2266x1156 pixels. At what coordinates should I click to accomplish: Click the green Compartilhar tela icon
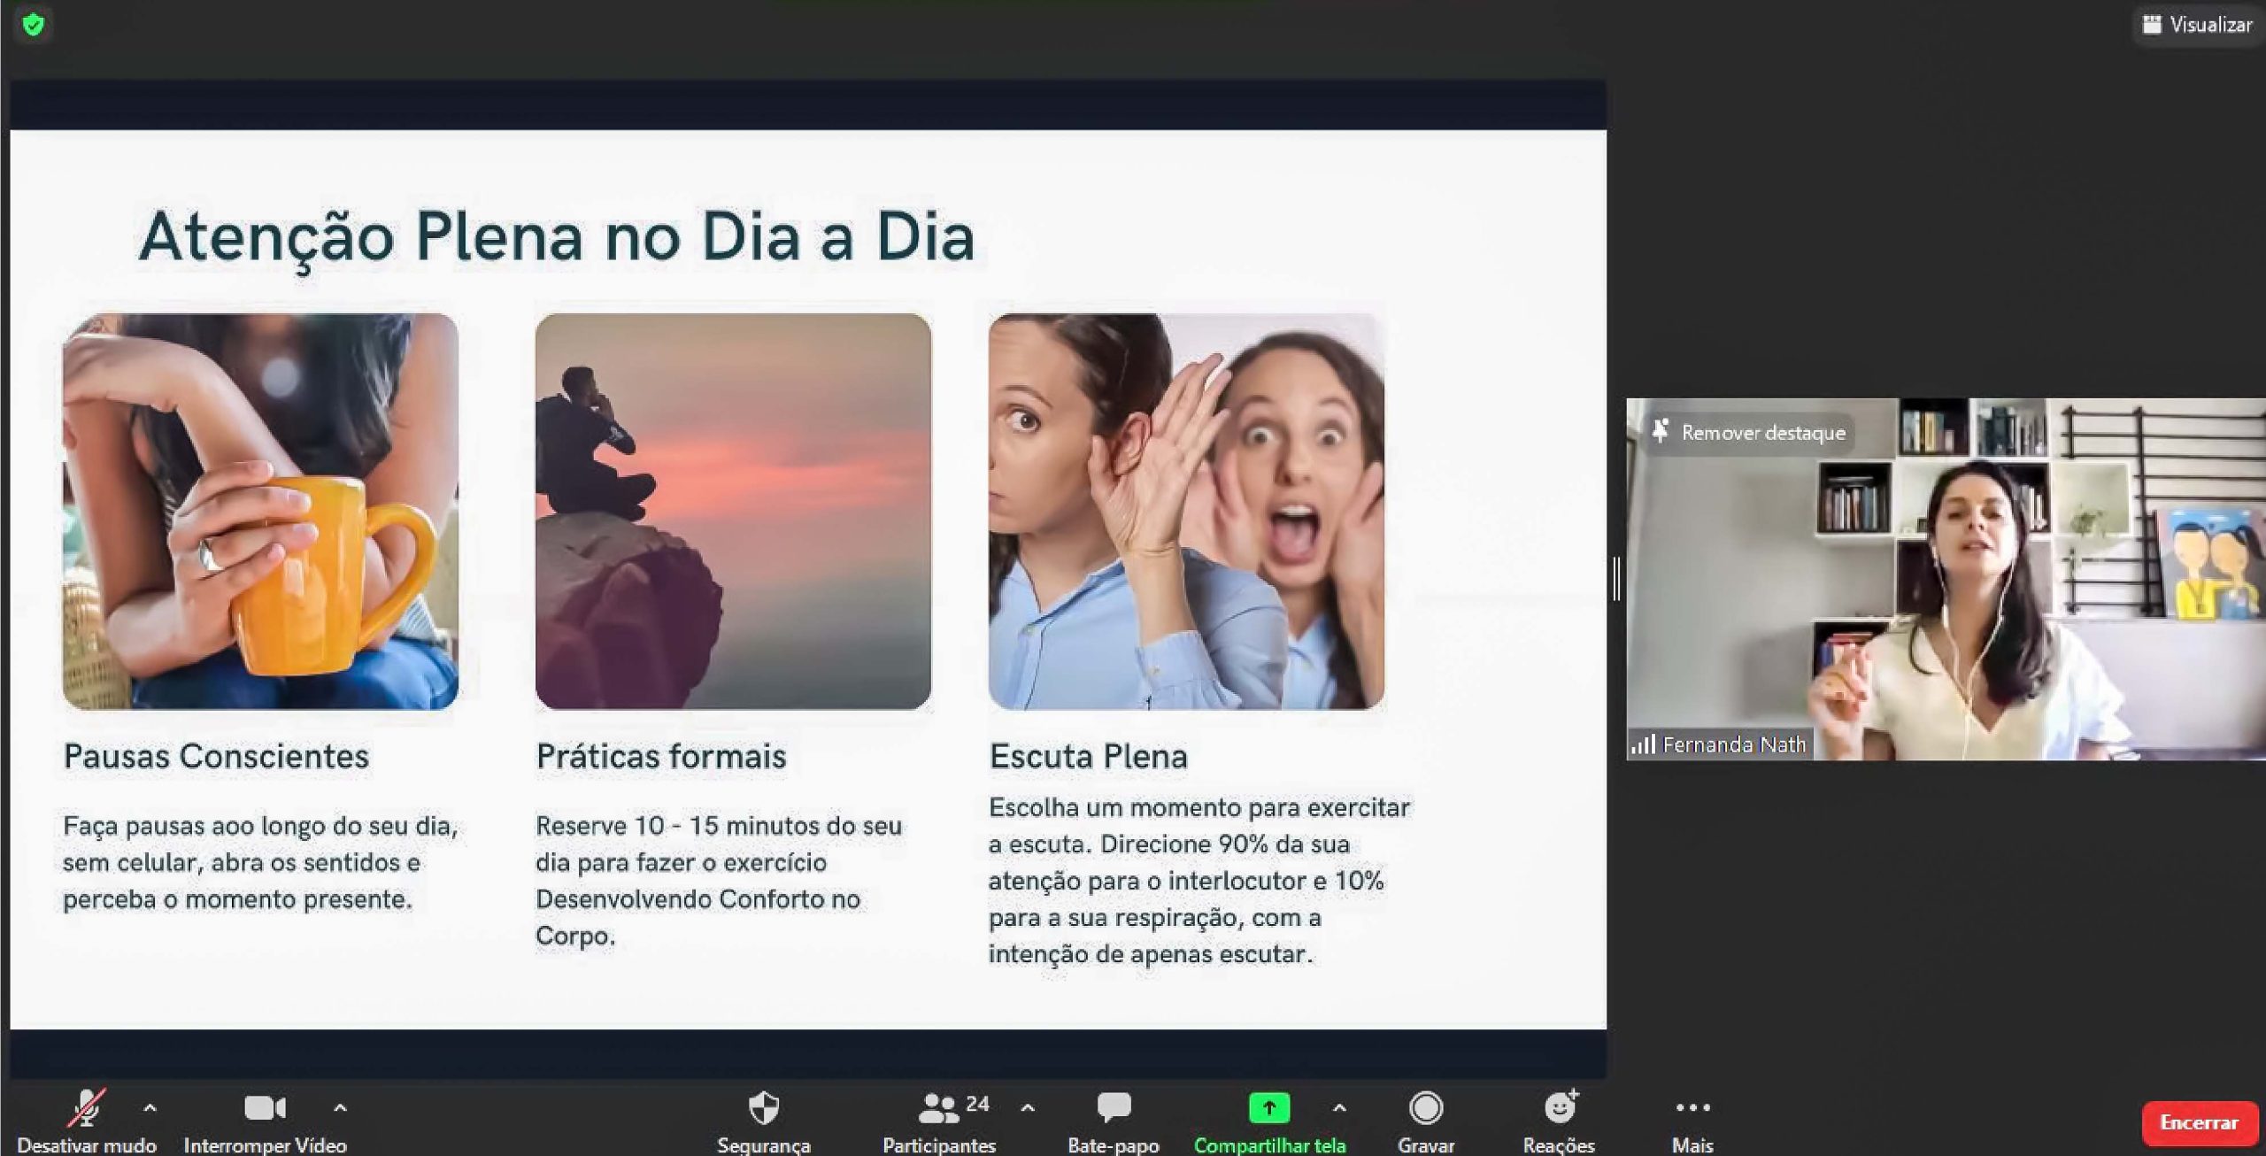[1268, 1108]
